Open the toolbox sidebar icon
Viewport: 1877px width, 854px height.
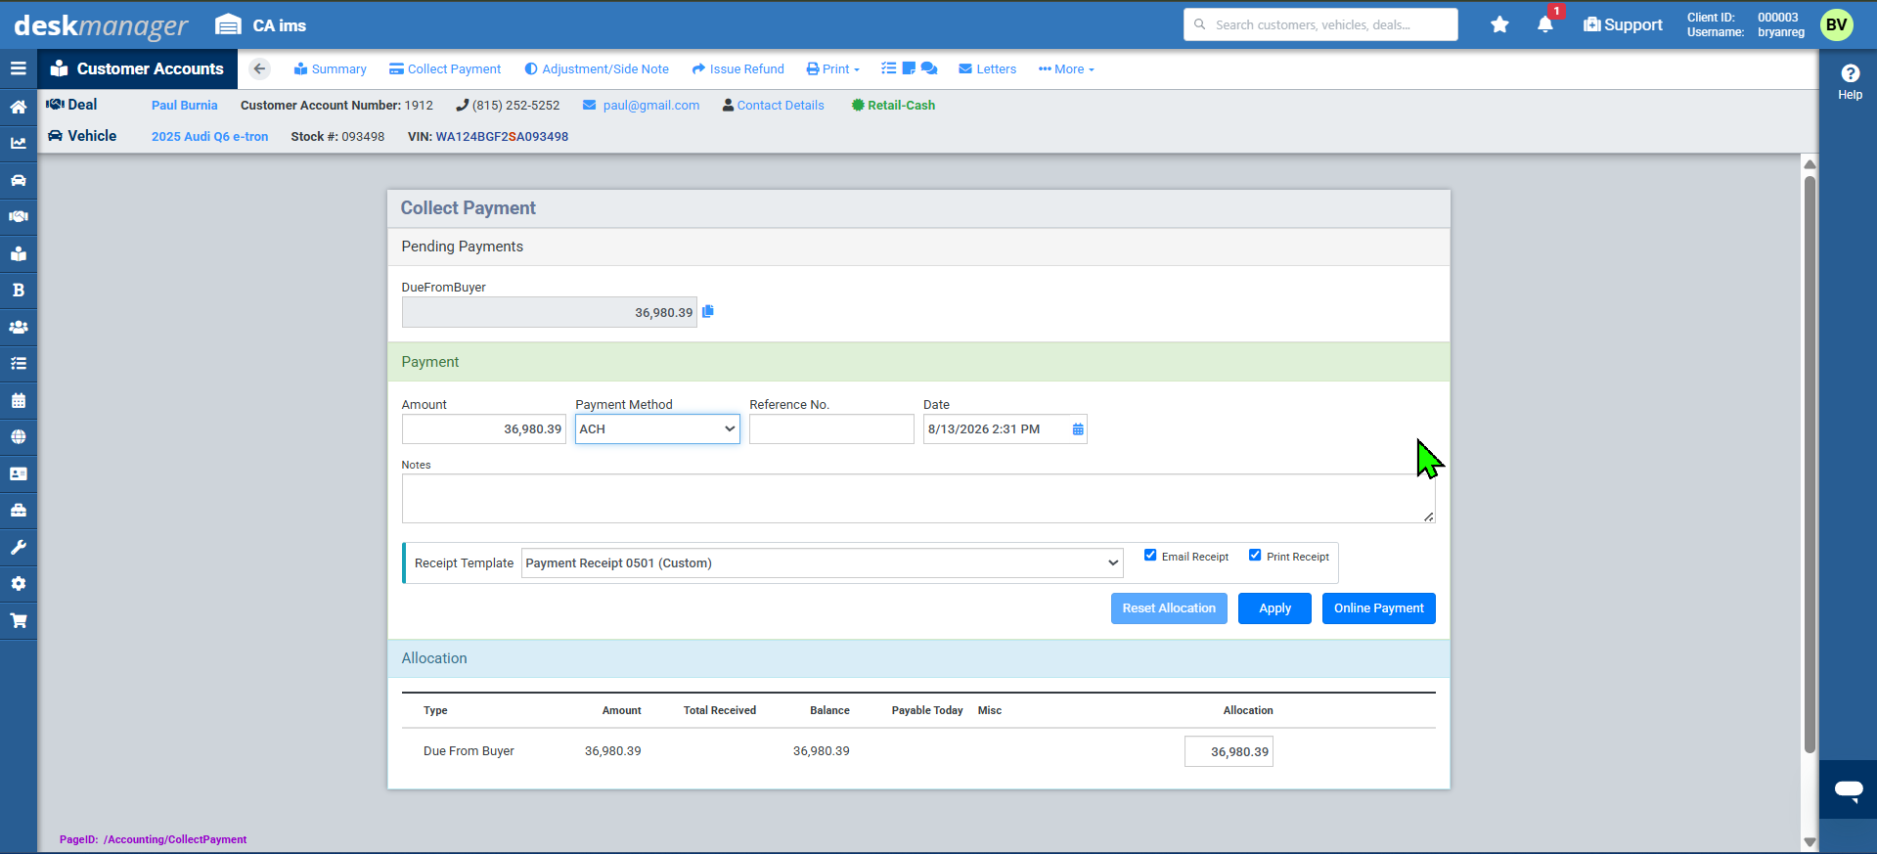[18, 510]
